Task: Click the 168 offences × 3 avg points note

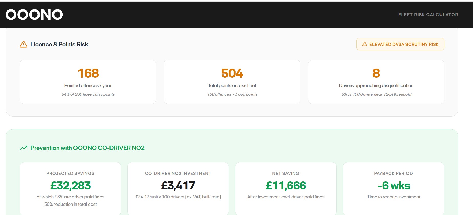Action: tap(232, 94)
